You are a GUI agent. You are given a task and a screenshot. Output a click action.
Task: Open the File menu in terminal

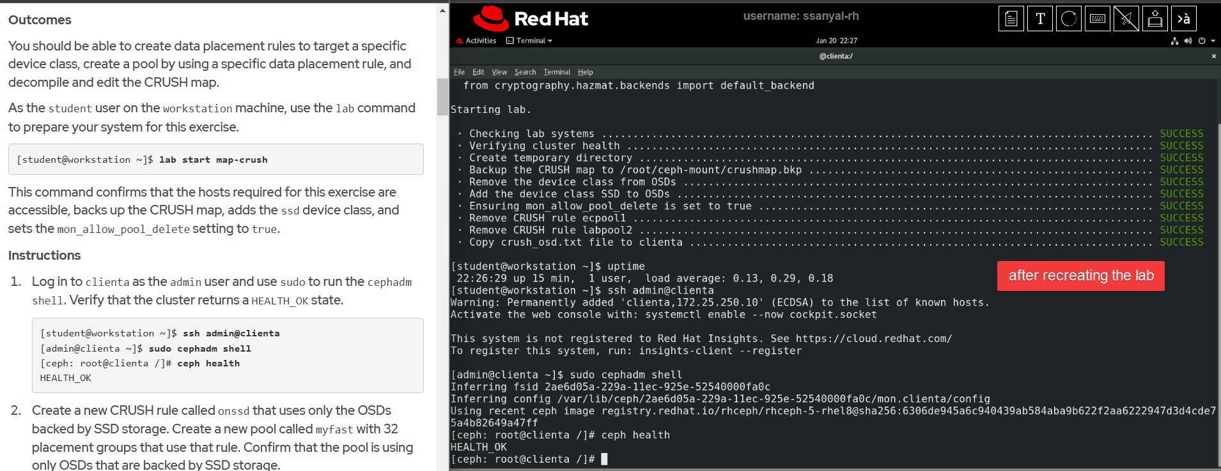459,72
